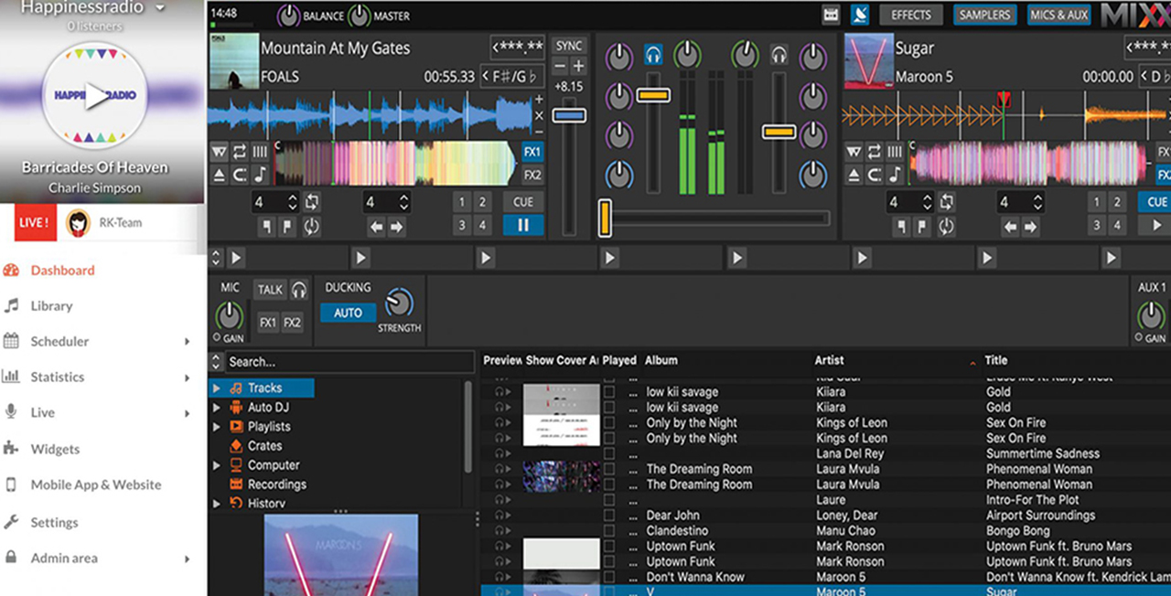Toggle microphone FX2 button
Screen dimensions: 1171x596
coord(291,322)
